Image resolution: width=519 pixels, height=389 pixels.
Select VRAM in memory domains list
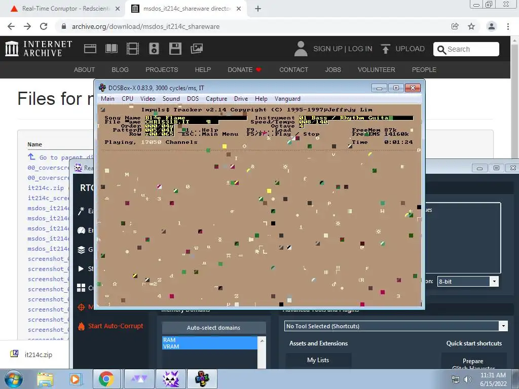pyautogui.click(x=209, y=346)
